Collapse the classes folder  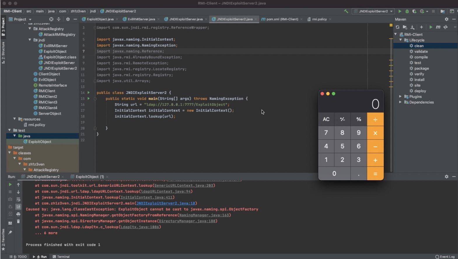coord(10,153)
